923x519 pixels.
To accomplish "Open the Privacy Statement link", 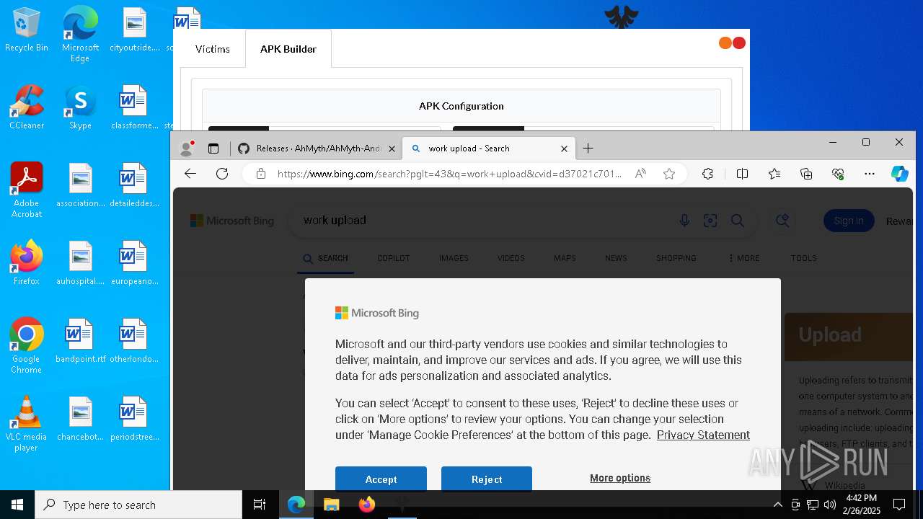I will pos(703,435).
